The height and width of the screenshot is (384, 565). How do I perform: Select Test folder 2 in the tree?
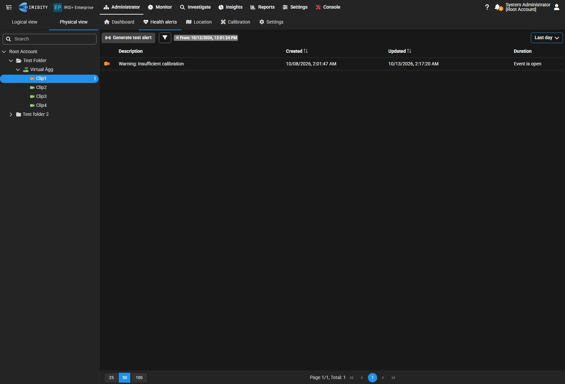tap(35, 115)
